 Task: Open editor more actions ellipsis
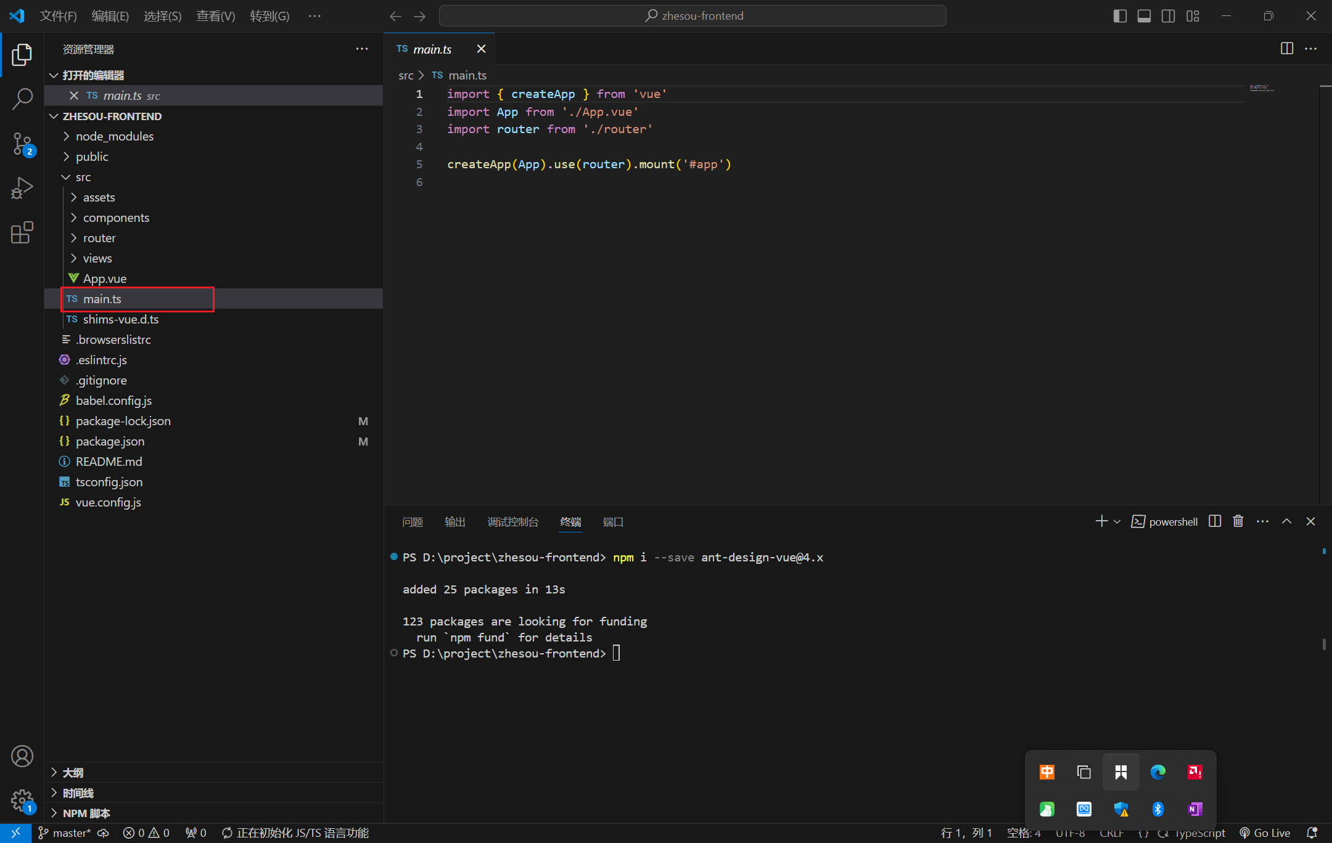pyautogui.click(x=1311, y=49)
